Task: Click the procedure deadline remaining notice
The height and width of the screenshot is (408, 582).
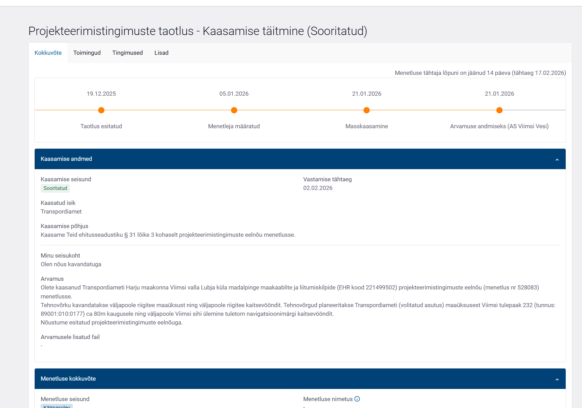Action: pos(480,73)
